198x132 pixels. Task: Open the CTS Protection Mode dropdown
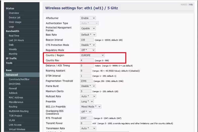click(88, 45)
